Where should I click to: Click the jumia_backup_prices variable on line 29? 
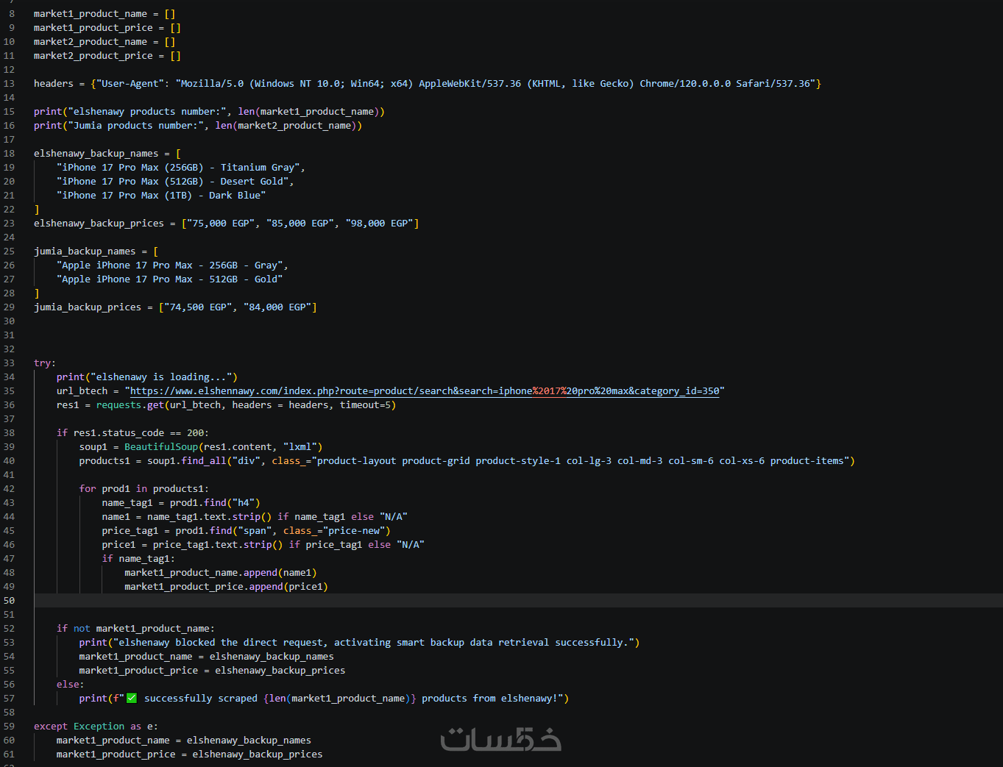[x=88, y=307]
